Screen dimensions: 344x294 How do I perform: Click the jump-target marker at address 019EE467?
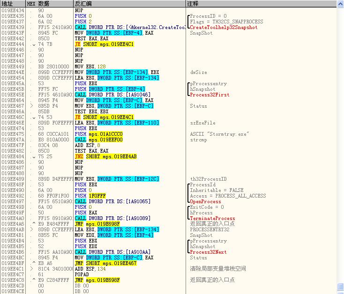click(x=30, y=106)
